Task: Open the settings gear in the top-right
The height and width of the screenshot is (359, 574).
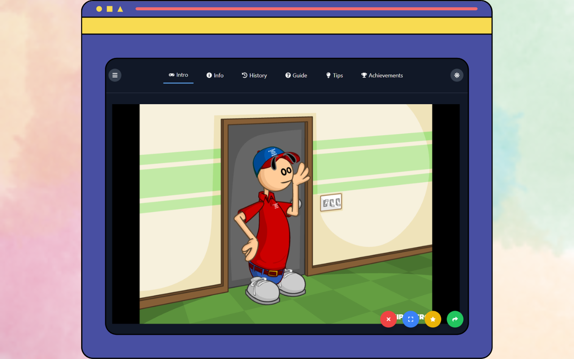Action: [457, 75]
